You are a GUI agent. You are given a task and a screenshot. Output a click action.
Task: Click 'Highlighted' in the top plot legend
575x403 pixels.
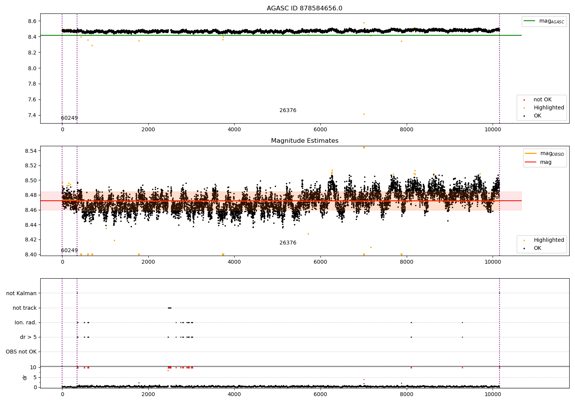(544, 108)
